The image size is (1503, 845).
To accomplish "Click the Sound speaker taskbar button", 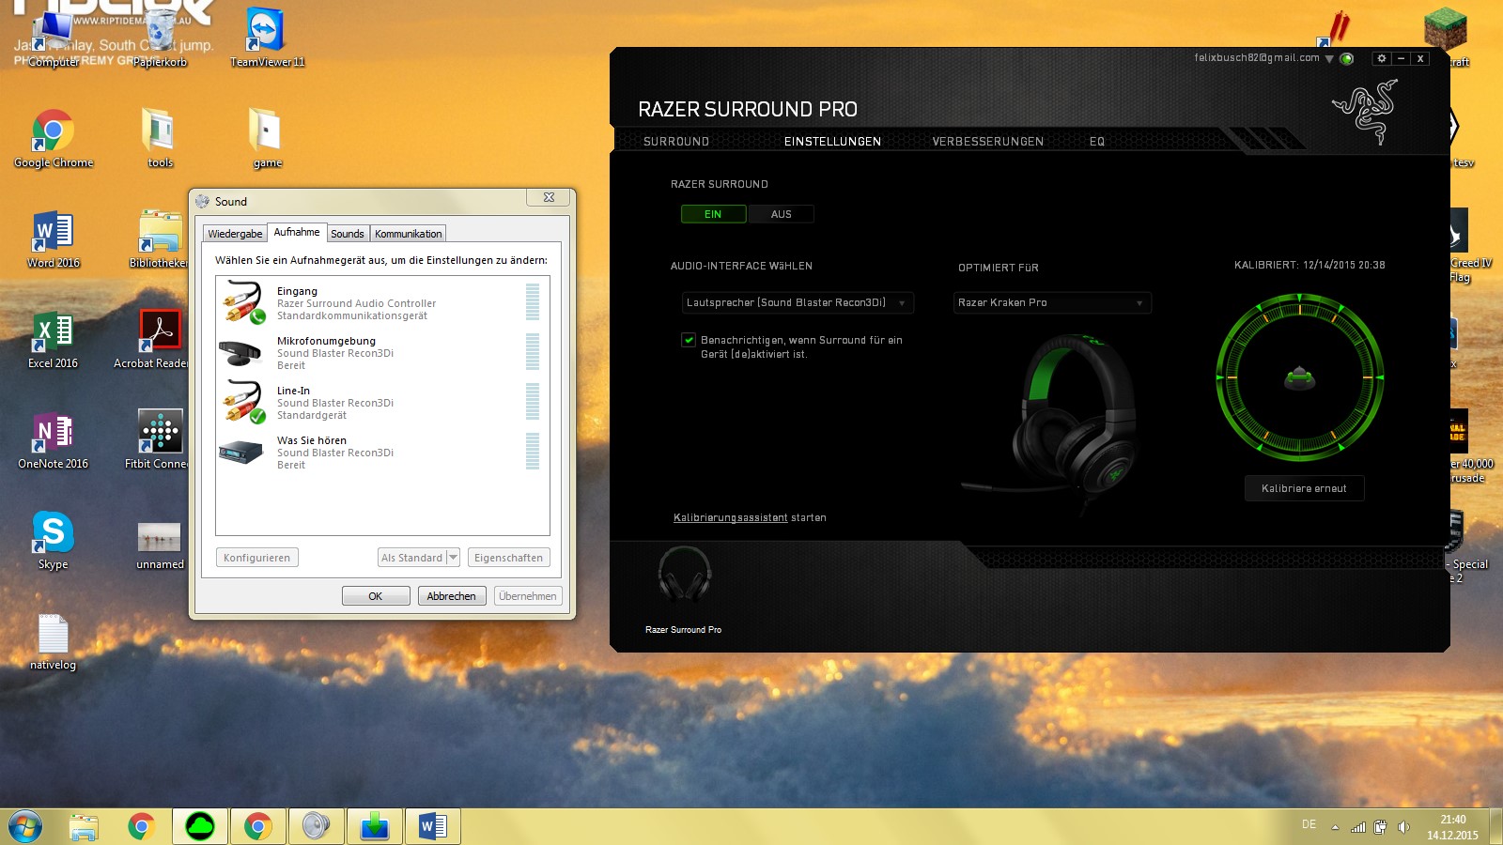I will click(317, 826).
